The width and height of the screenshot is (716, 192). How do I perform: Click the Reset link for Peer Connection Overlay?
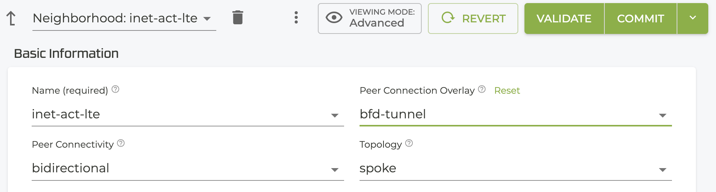coord(507,91)
